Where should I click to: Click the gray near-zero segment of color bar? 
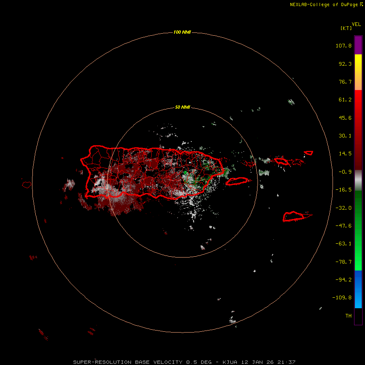358,180
